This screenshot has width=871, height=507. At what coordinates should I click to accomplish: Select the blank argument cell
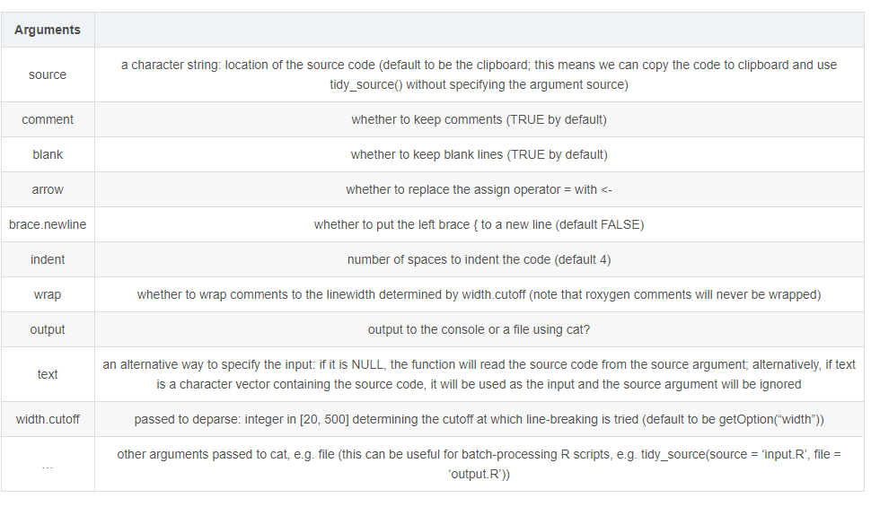(48, 154)
